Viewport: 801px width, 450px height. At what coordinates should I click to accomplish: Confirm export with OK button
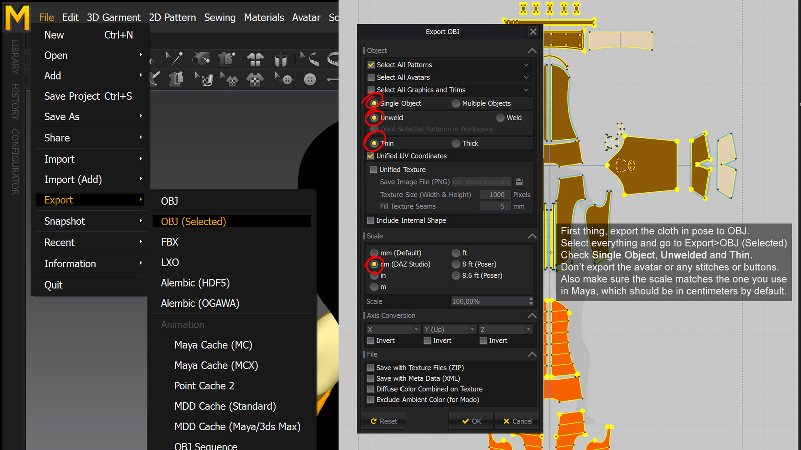(471, 421)
